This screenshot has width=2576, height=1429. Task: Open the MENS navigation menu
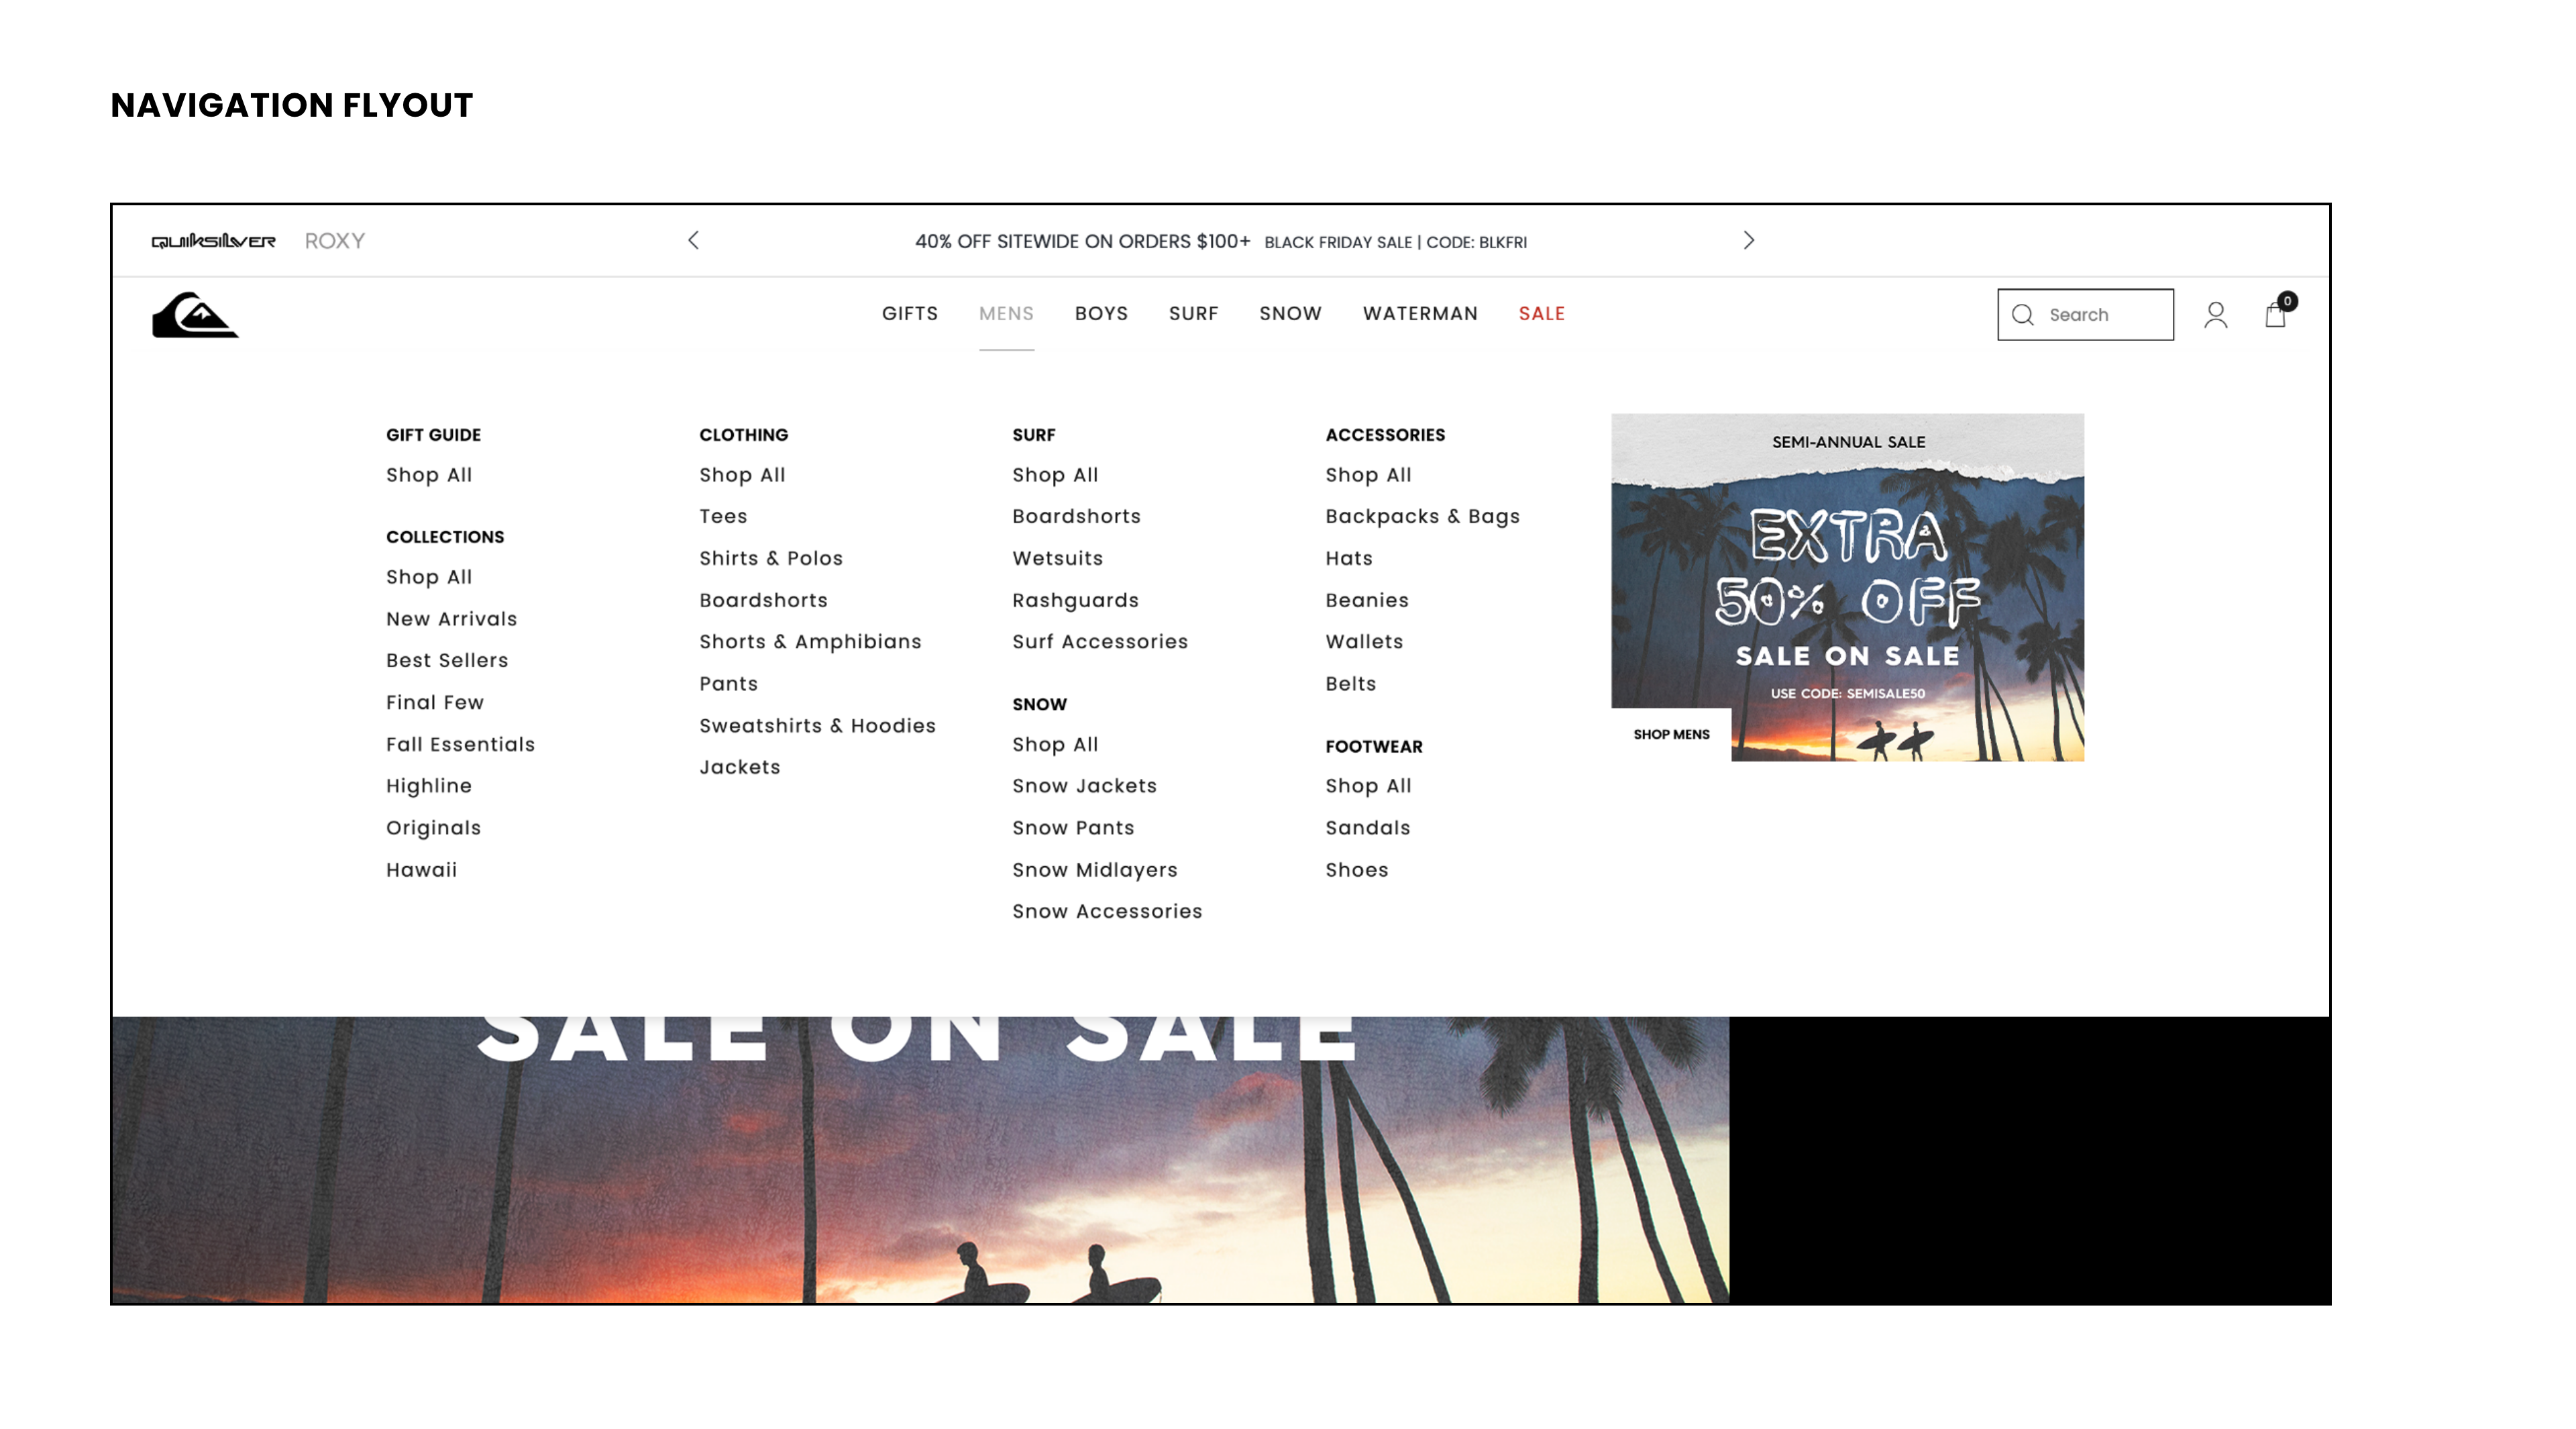(1006, 314)
